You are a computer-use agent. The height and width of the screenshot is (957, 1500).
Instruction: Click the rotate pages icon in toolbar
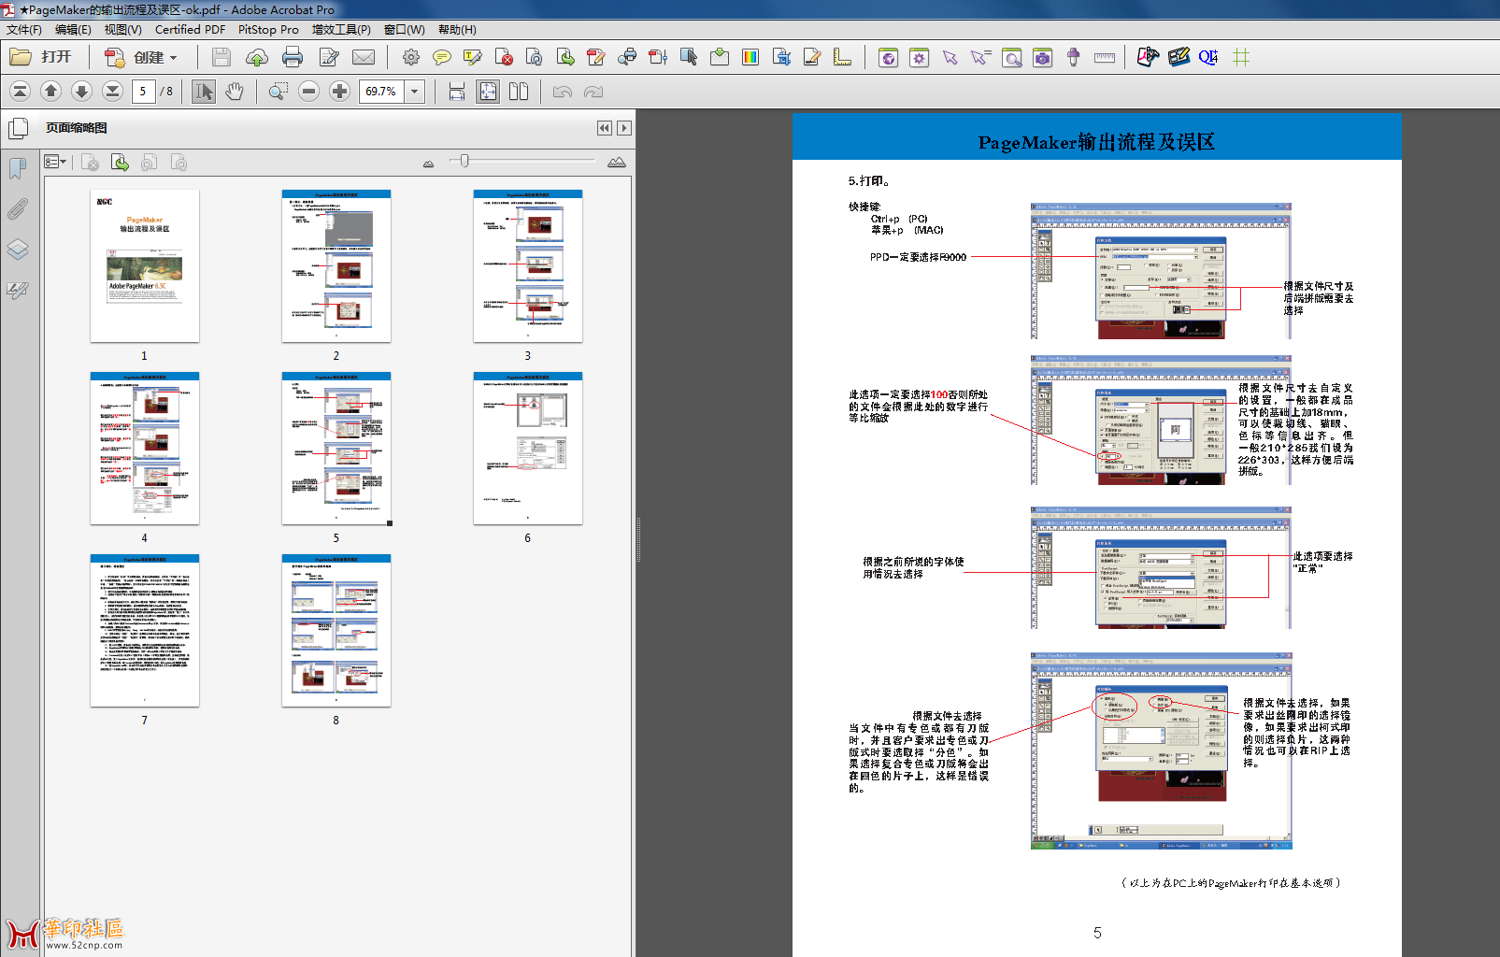(535, 57)
